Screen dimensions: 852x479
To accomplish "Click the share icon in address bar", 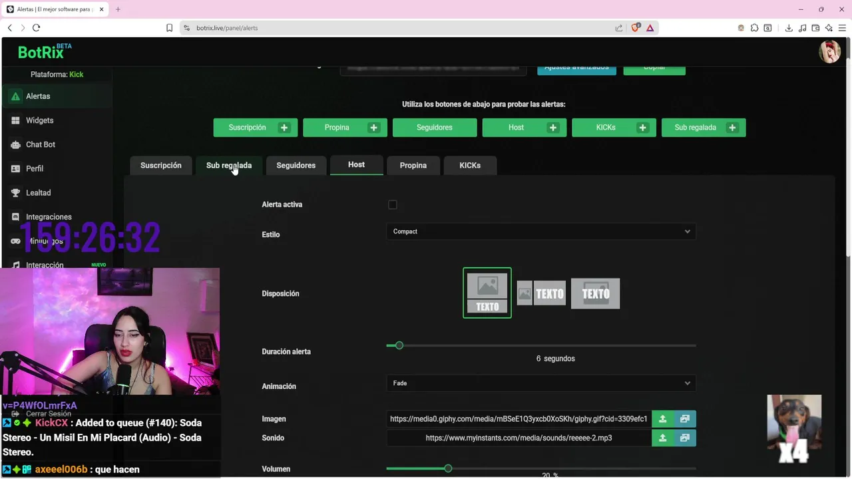I will coord(619,28).
